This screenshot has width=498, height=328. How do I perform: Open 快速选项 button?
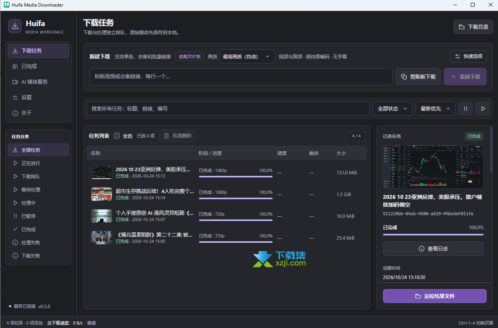pos(468,56)
